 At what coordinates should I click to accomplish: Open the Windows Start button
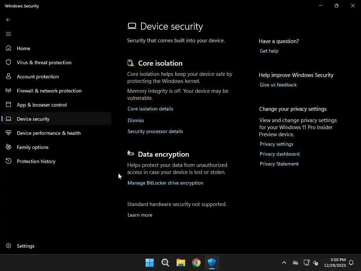[x=149, y=263]
